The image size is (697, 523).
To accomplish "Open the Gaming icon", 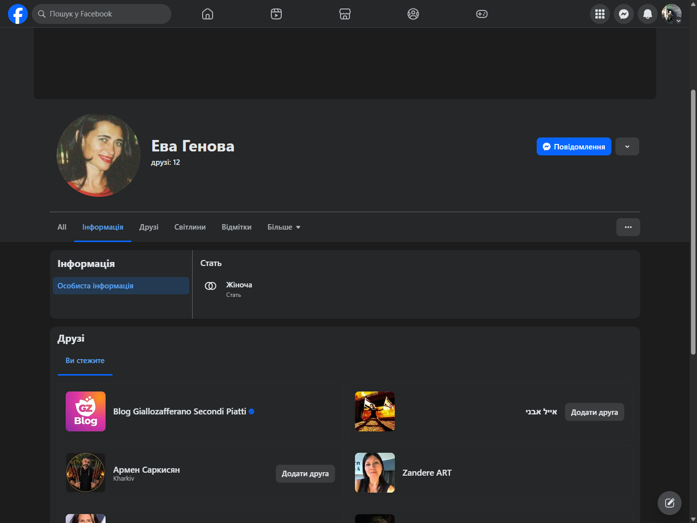I will (x=482, y=14).
